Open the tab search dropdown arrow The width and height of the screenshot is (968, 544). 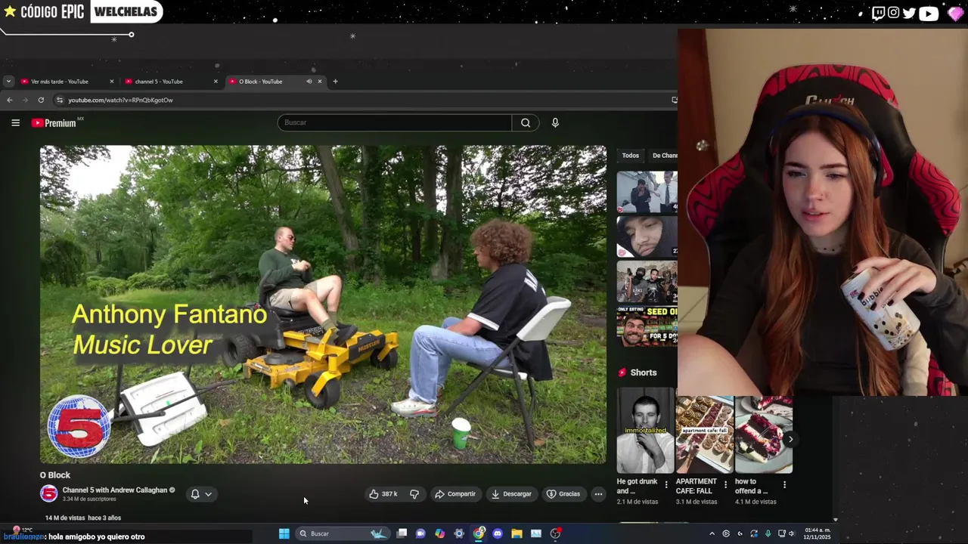pos(8,81)
